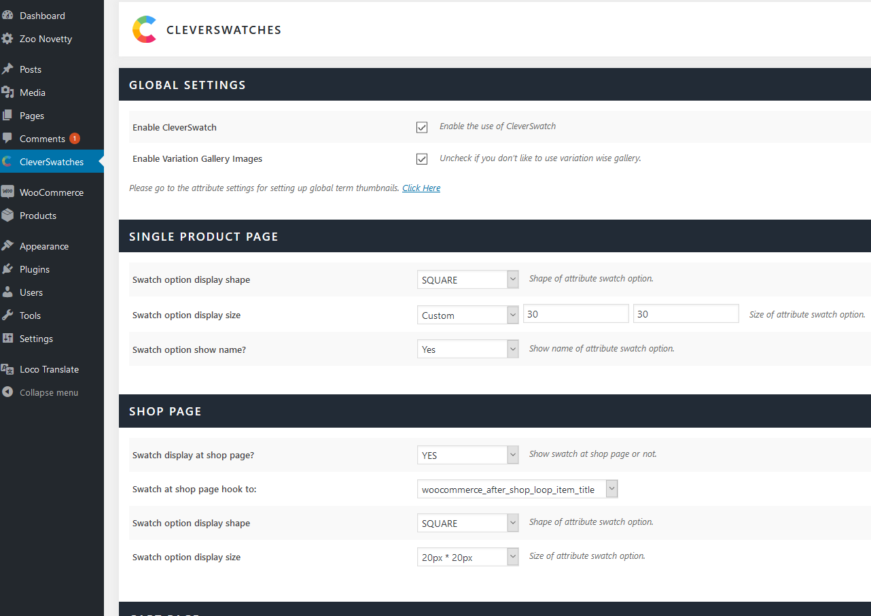Image resolution: width=871 pixels, height=616 pixels.
Task: Click the Posts pushpin icon
Action: point(7,69)
